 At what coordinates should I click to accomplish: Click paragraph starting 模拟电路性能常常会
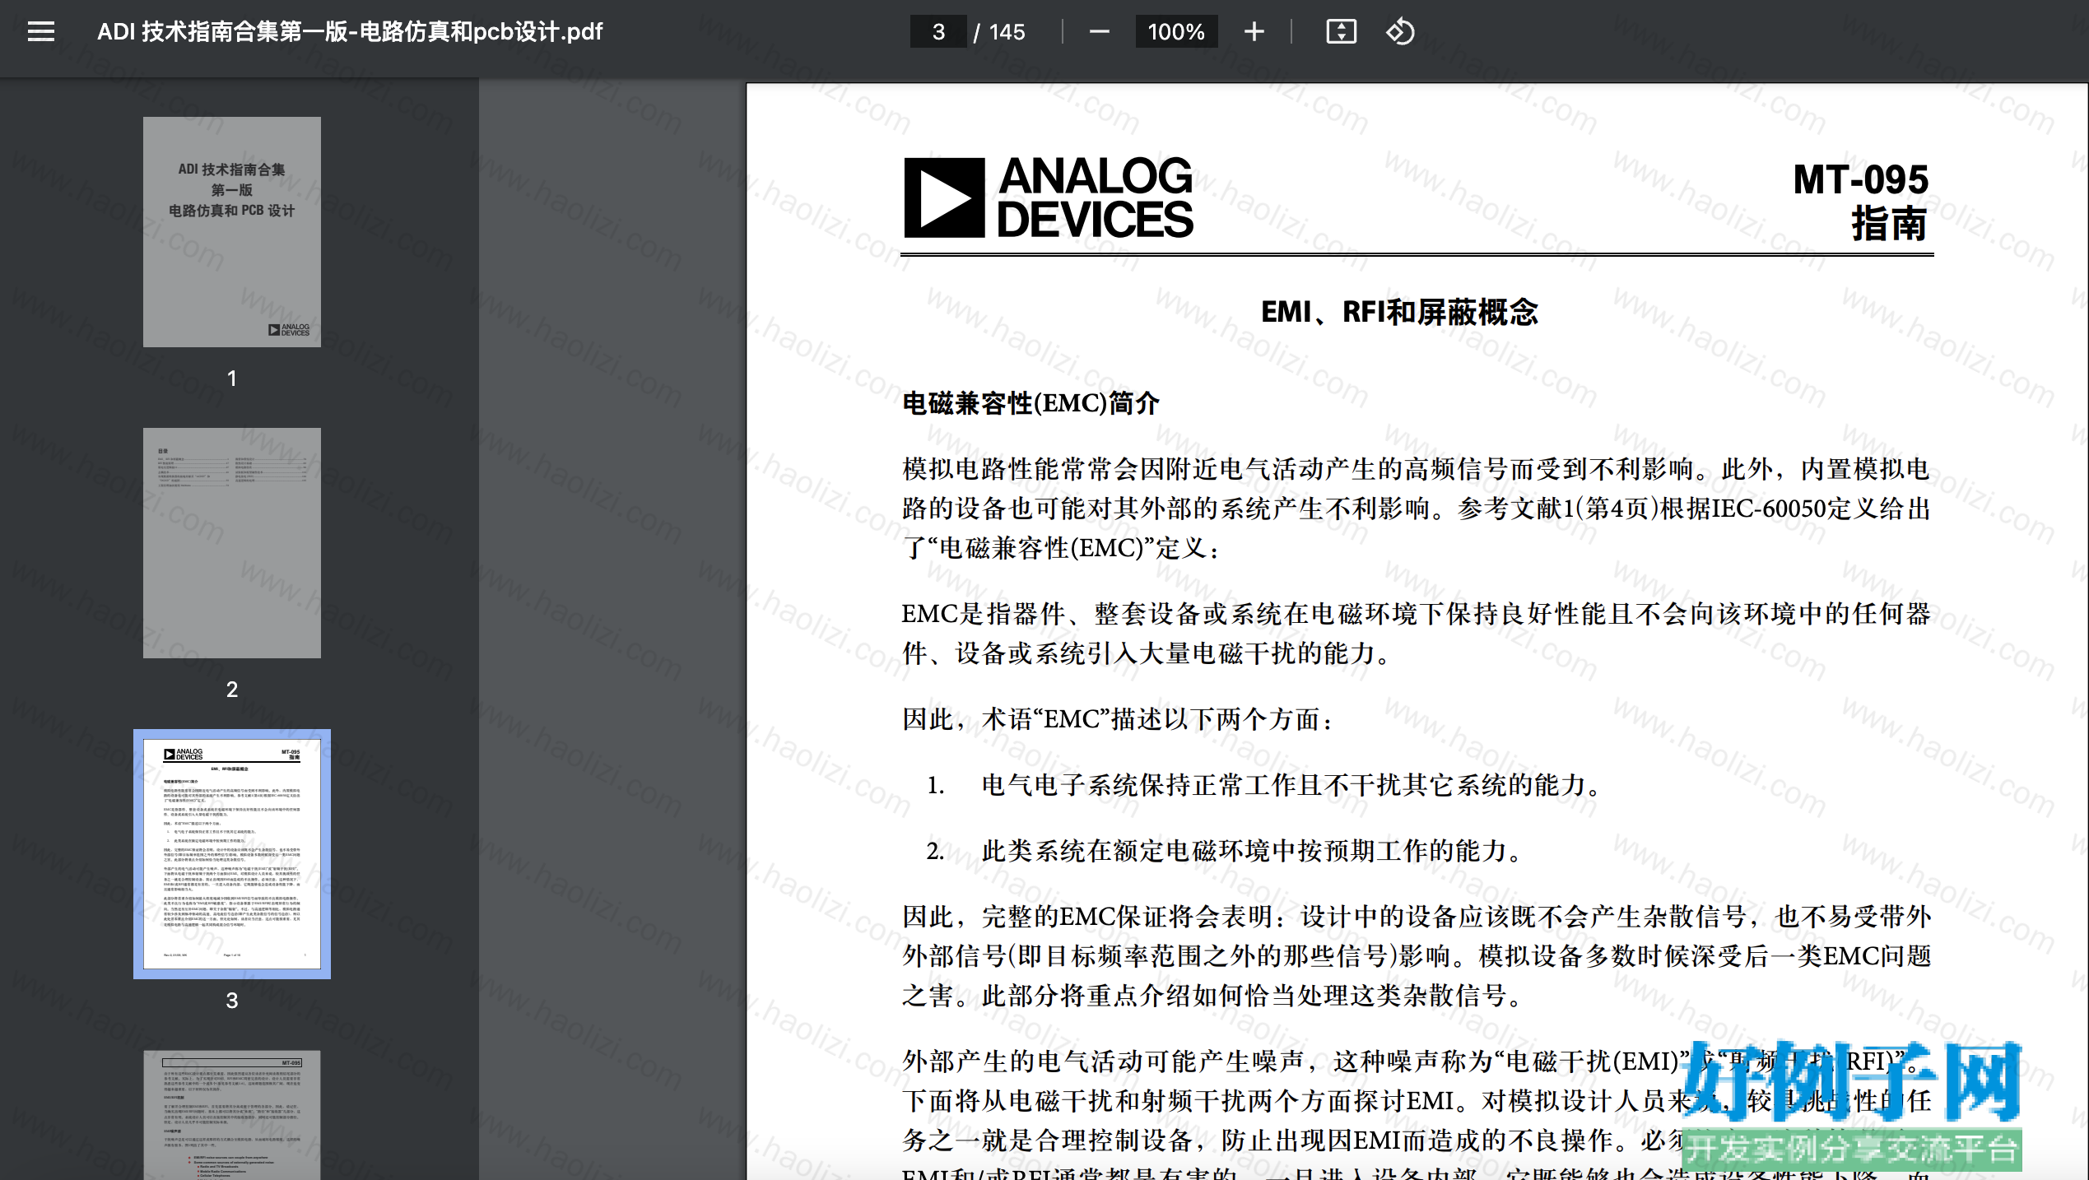coord(1417,509)
